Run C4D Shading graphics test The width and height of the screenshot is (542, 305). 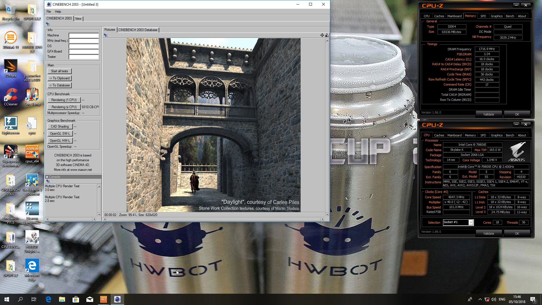(60, 127)
